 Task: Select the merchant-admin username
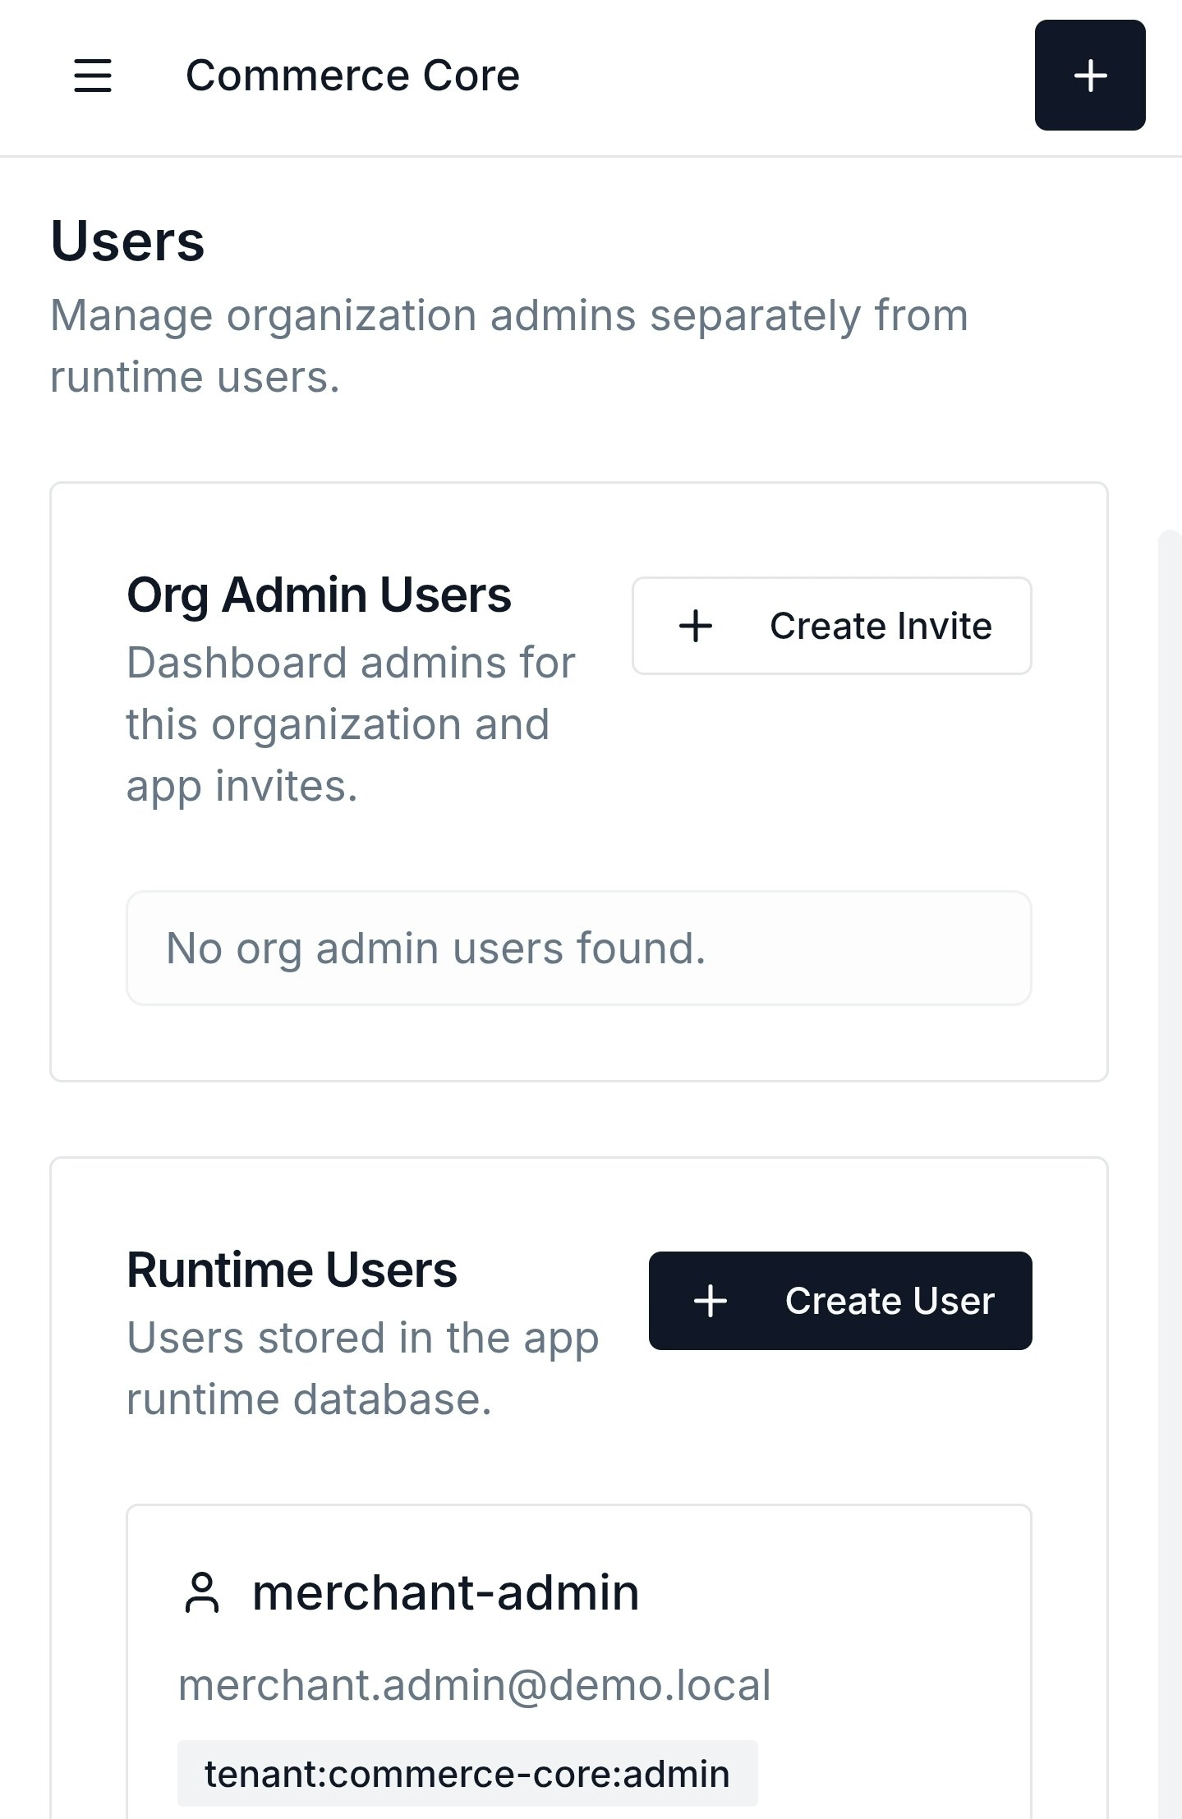pyautogui.click(x=445, y=1593)
